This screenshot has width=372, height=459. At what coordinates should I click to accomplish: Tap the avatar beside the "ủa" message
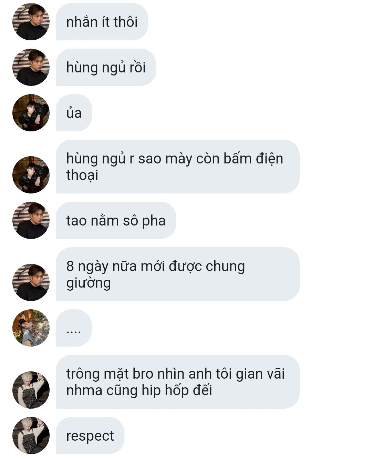31,113
